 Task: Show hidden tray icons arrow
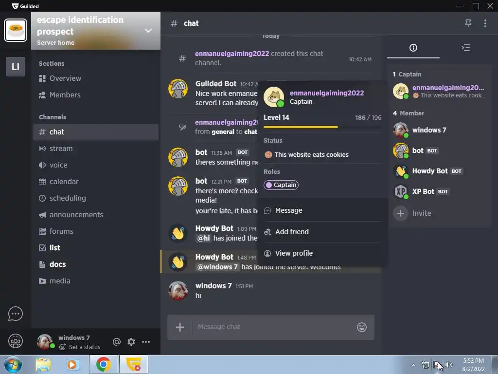(413, 365)
